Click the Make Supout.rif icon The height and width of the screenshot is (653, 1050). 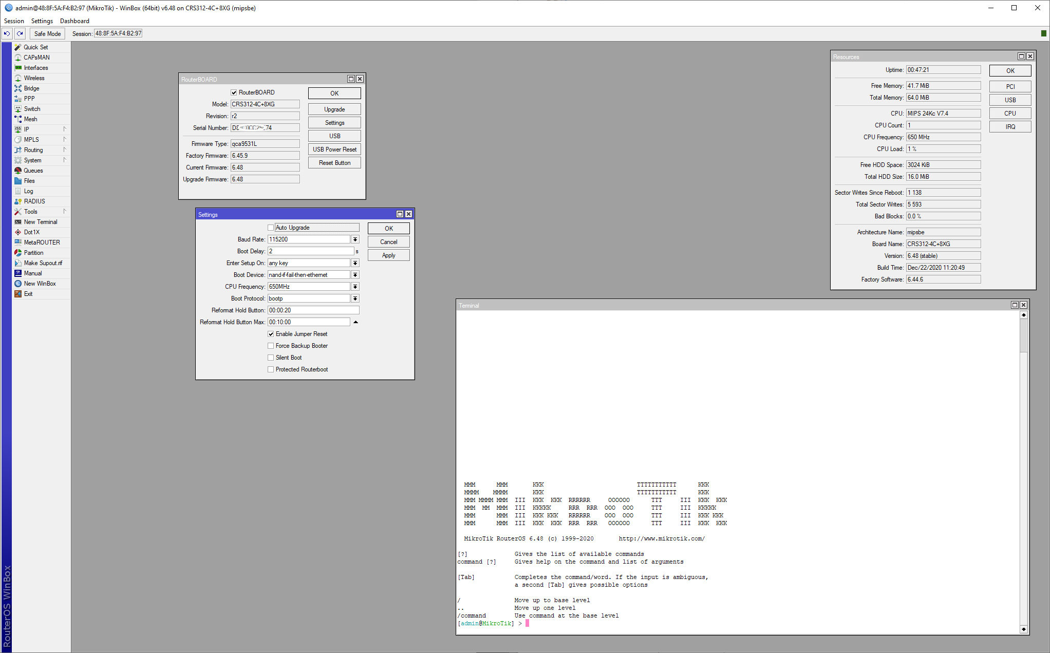(x=18, y=263)
